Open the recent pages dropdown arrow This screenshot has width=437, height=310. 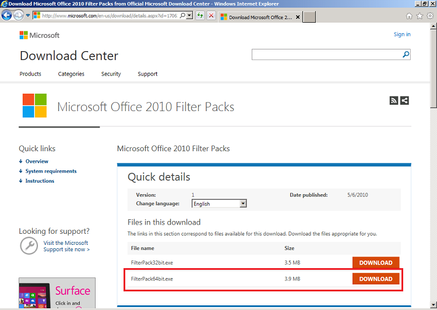tap(28, 16)
